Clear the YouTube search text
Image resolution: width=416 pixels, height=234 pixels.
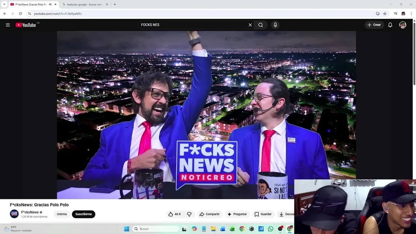click(x=250, y=25)
